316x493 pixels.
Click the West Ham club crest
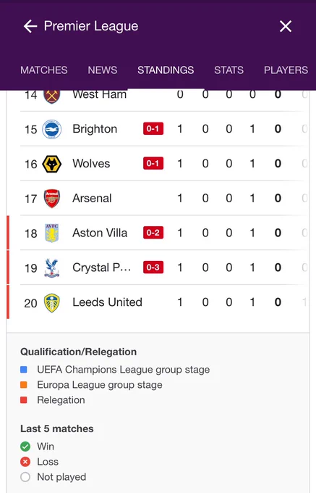click(x=52, y=96)
